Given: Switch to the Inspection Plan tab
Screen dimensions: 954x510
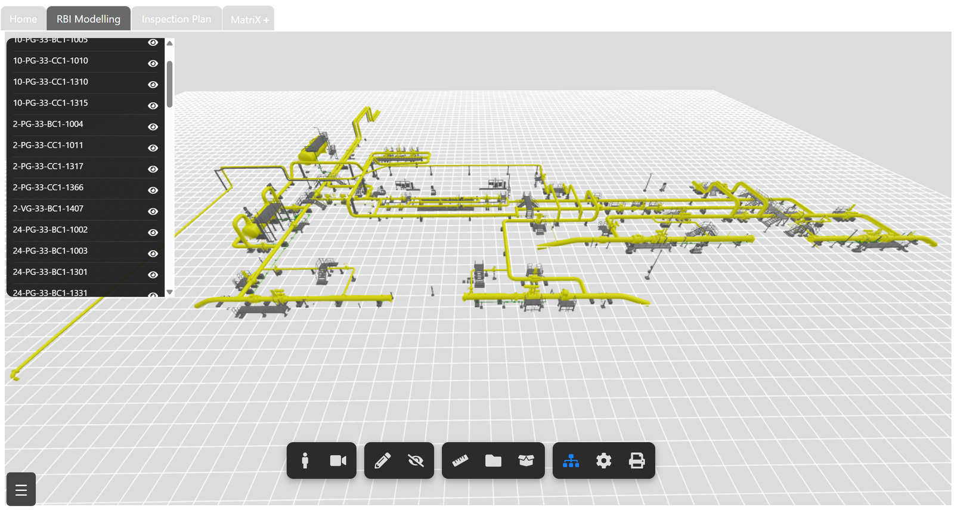Looking at the screenshot, I should [176, 19].
